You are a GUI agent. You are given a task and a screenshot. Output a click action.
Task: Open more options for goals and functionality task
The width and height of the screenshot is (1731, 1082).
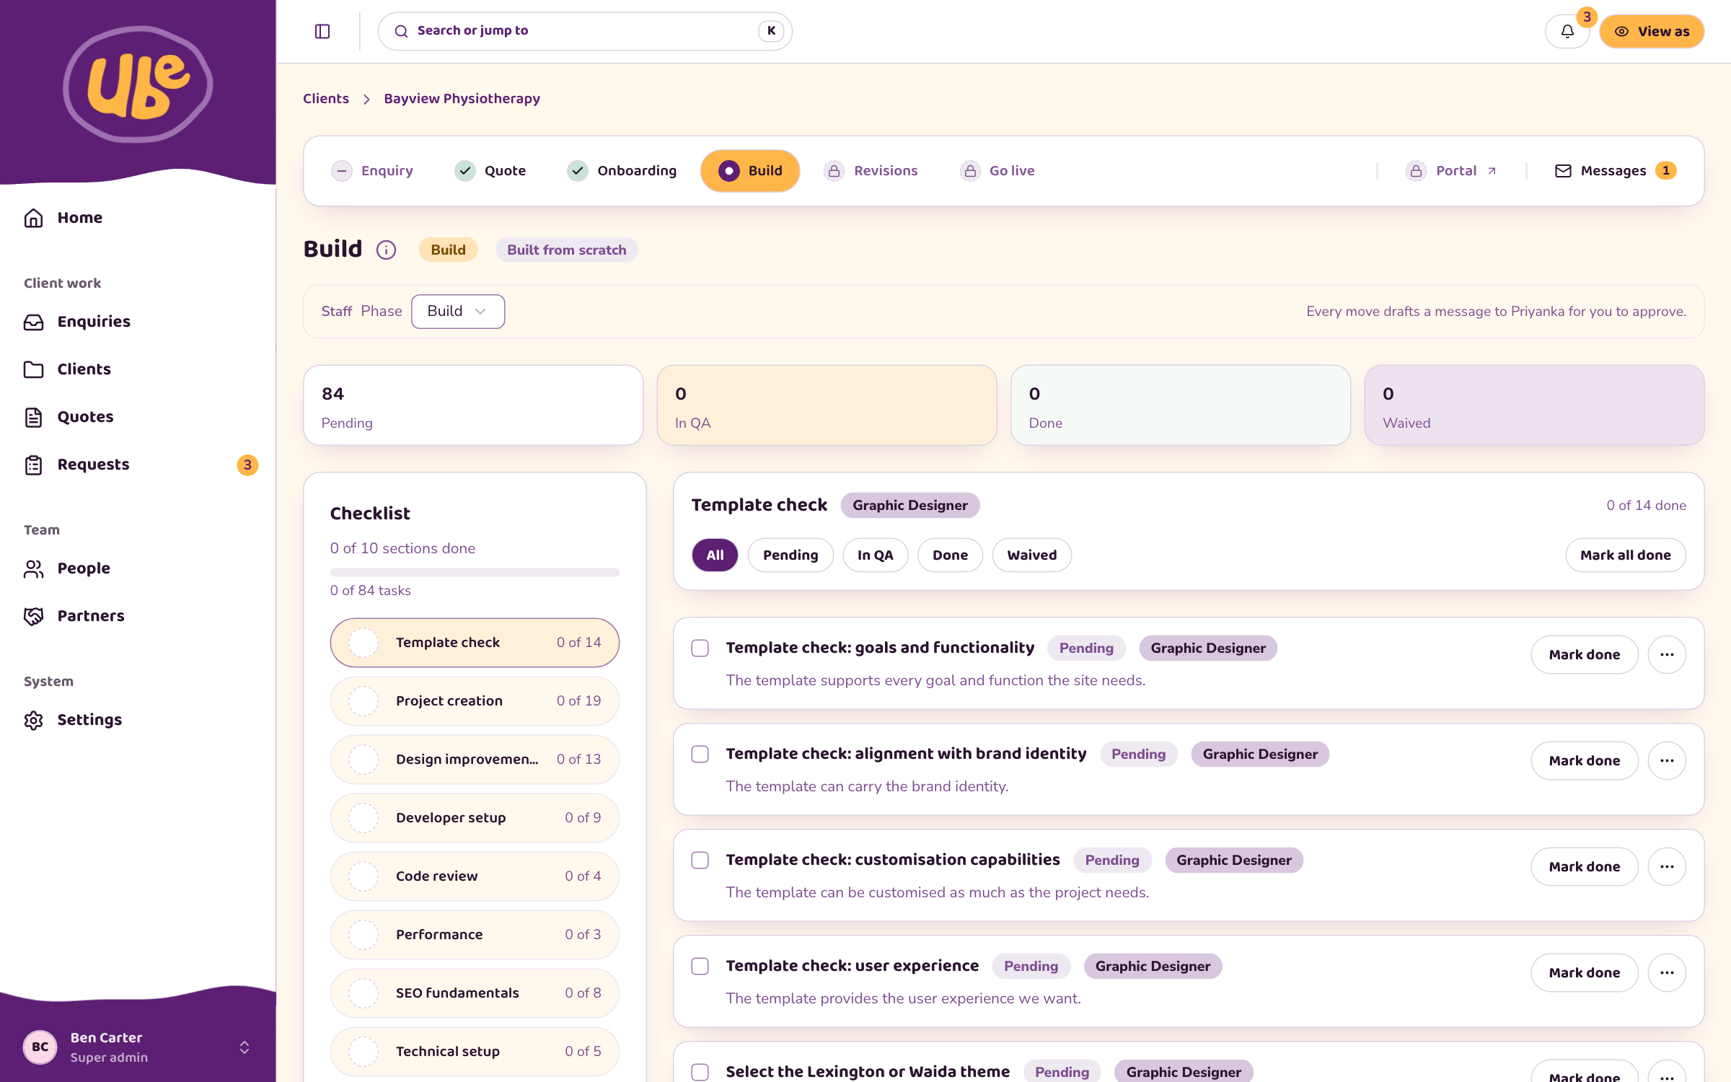pyautogui.click(x=1666, y=655)
